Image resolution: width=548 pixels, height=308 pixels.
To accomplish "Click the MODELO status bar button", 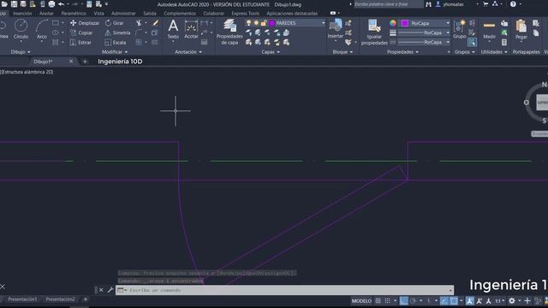I will [361, 300].
